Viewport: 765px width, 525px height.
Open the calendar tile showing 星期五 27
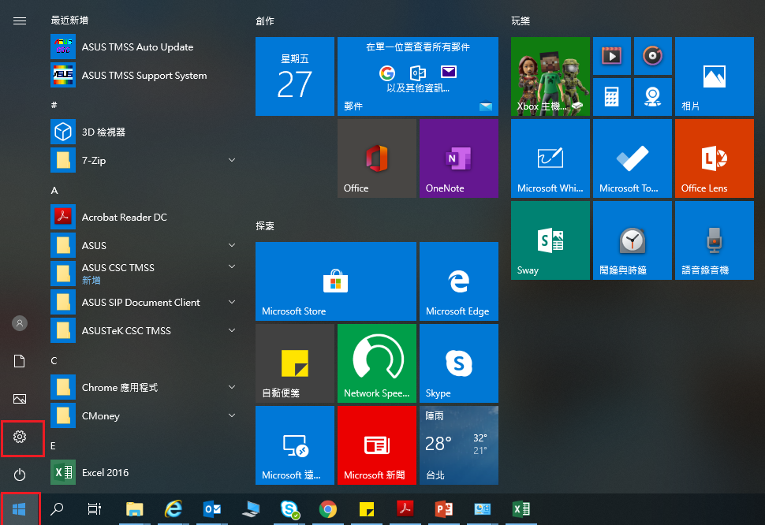[x=295, y=76]
